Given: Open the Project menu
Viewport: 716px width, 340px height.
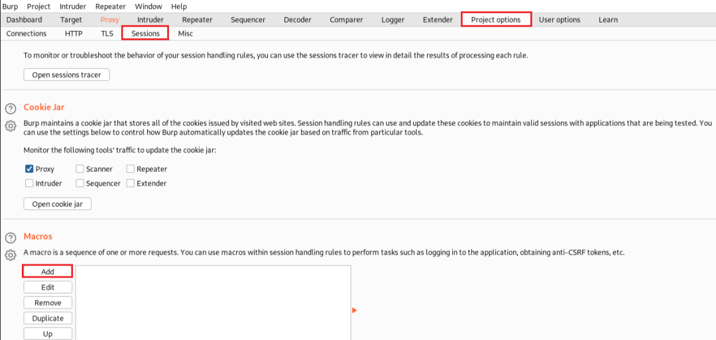Looking at the screenshot, I should point(39,7).
